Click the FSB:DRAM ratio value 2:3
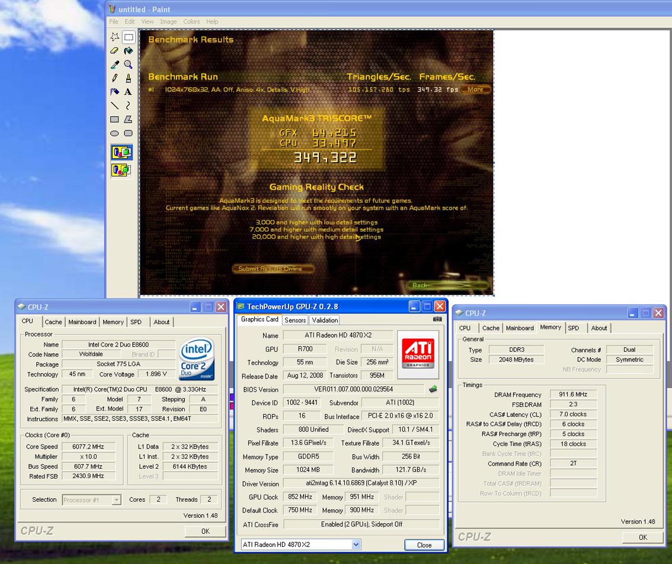The height and width of the screenshot is (564, 672). coord(573,404)
